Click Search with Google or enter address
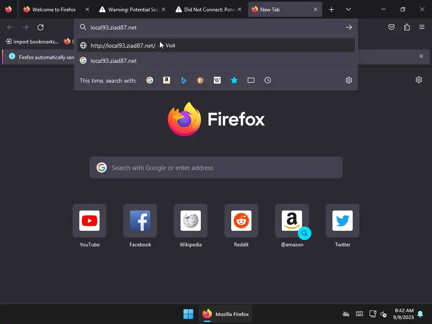The height and width of the screenshot is (324, 432). point(216,167)
